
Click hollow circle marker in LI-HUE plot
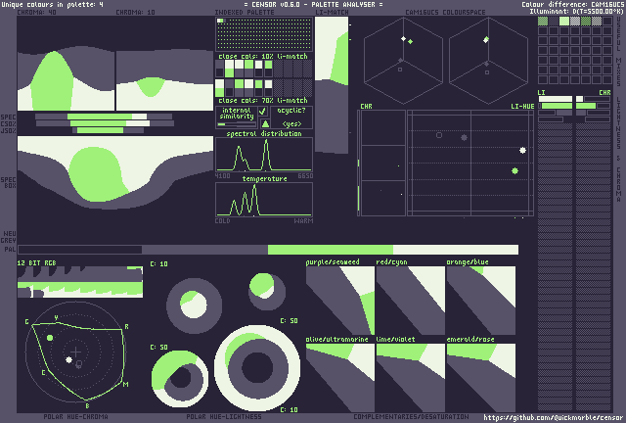(x=439, y=135)
